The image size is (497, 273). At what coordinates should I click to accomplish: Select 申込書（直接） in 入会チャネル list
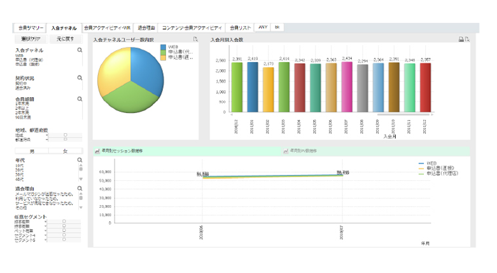click(27, 64)
